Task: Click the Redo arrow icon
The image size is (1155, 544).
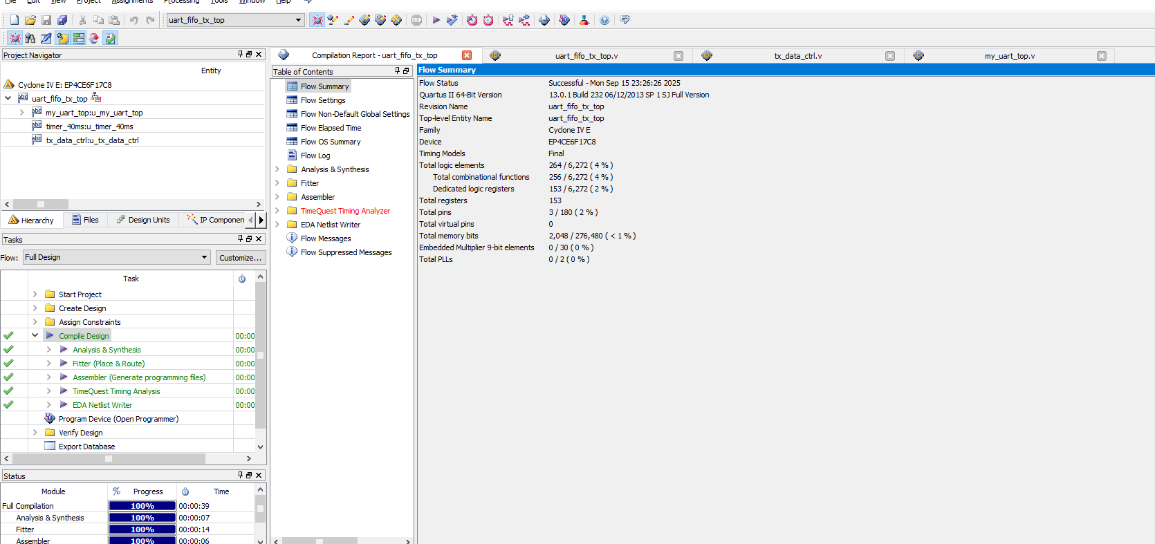Action: pyautogui.click(x=150, y=20)
